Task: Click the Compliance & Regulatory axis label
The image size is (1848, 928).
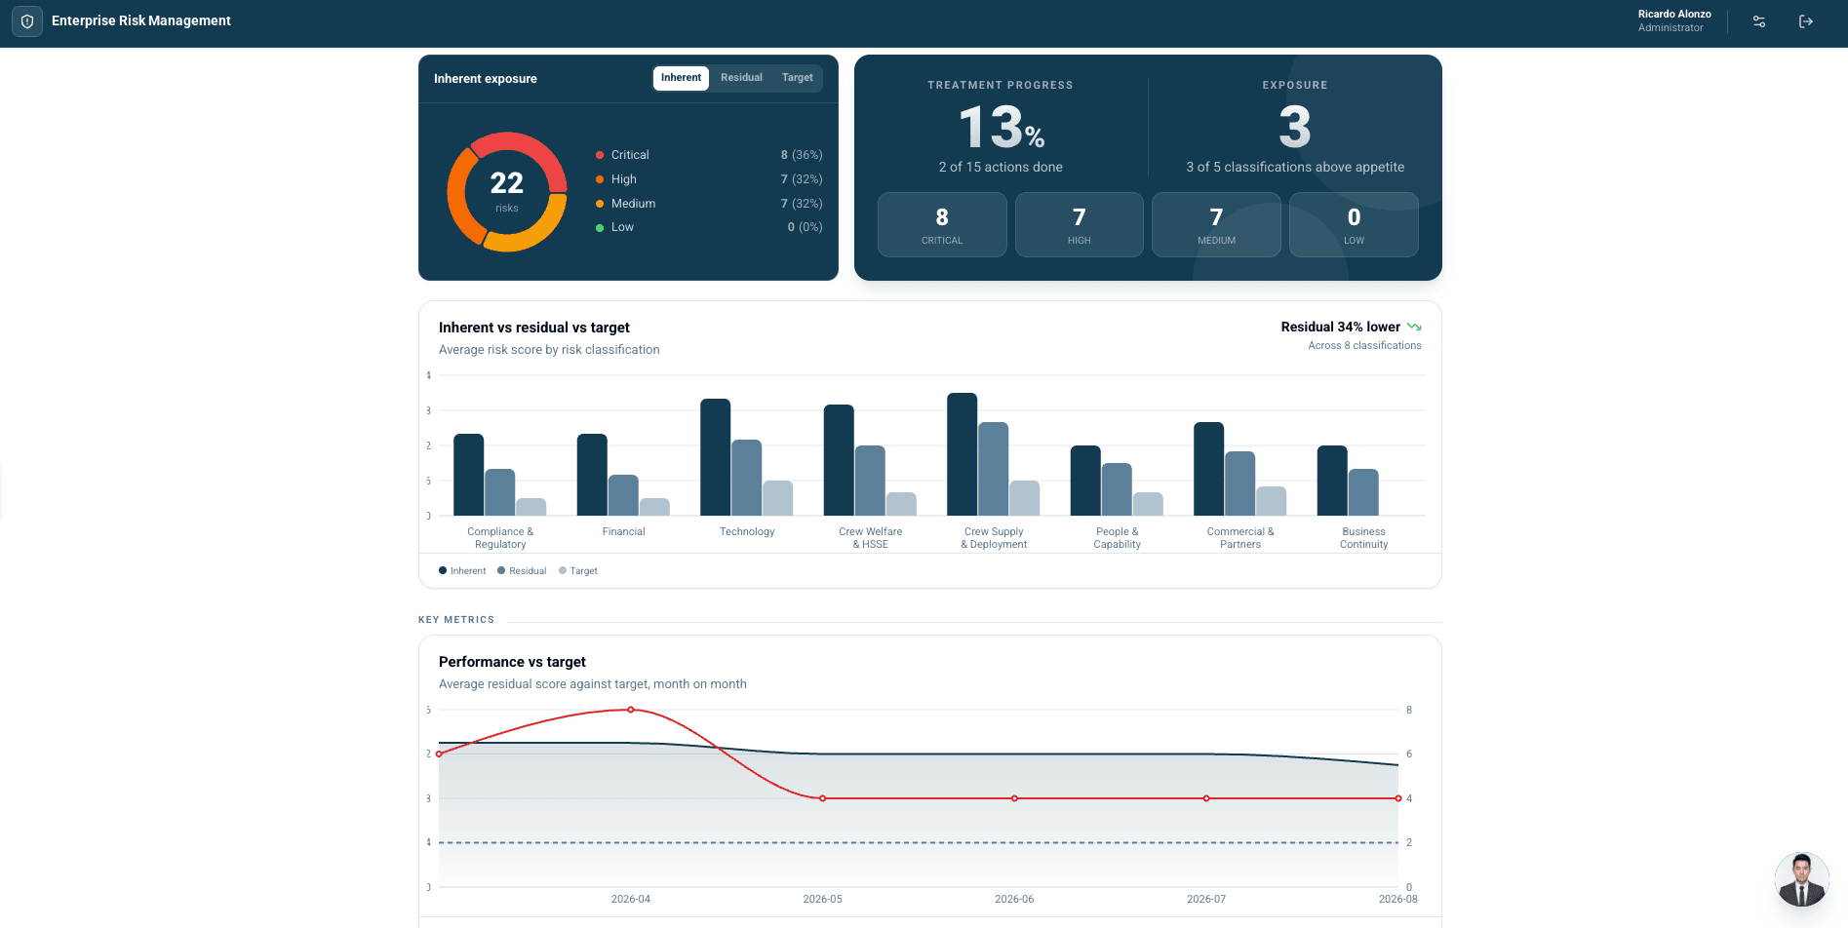Action: point(500,538)
